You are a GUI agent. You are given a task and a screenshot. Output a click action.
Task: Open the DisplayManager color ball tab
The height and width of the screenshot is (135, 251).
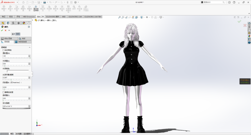click(24, 23)
